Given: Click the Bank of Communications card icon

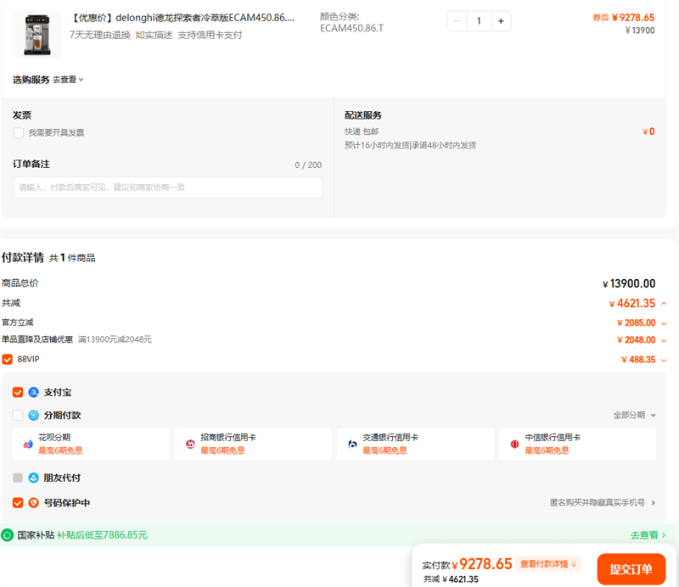Looking at the screenshot, I should click(x=352, y=444).
